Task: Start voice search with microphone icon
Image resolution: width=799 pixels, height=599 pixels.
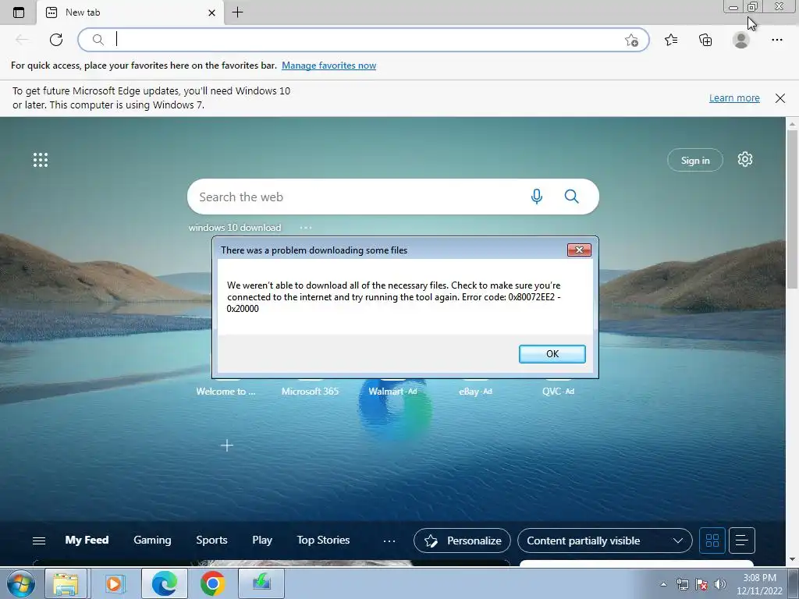Action: (537, 197)
